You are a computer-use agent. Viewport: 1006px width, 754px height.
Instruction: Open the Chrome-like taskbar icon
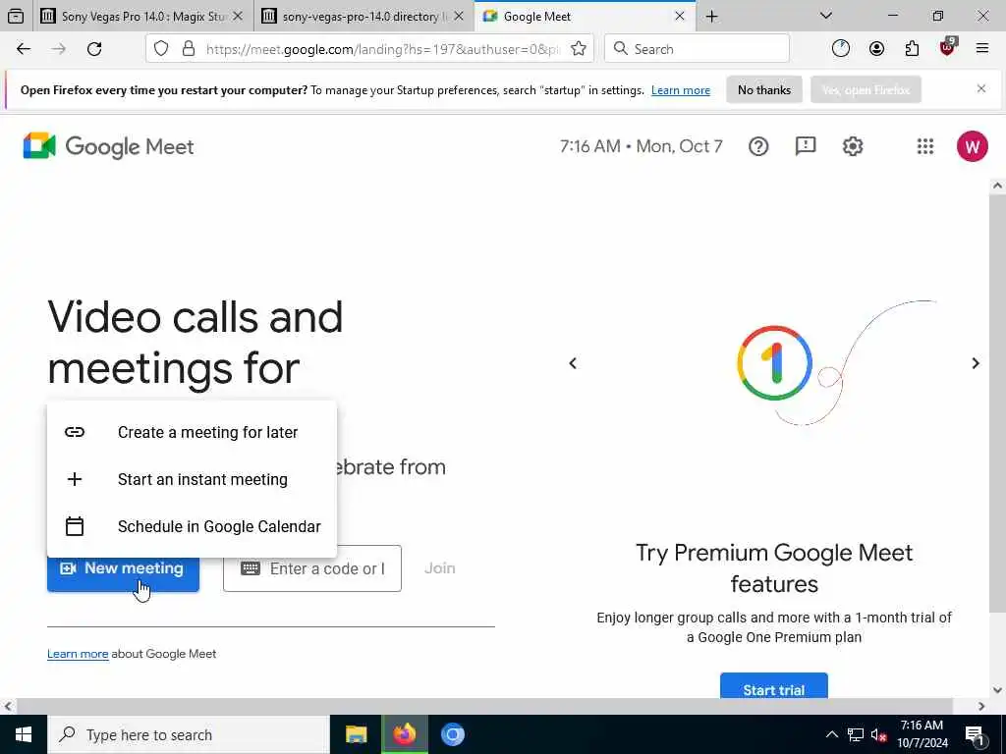452,734
